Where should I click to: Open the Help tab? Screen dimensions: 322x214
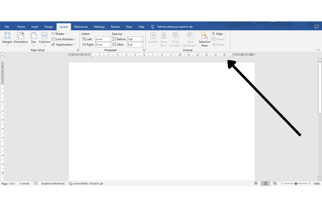[141, 27]
